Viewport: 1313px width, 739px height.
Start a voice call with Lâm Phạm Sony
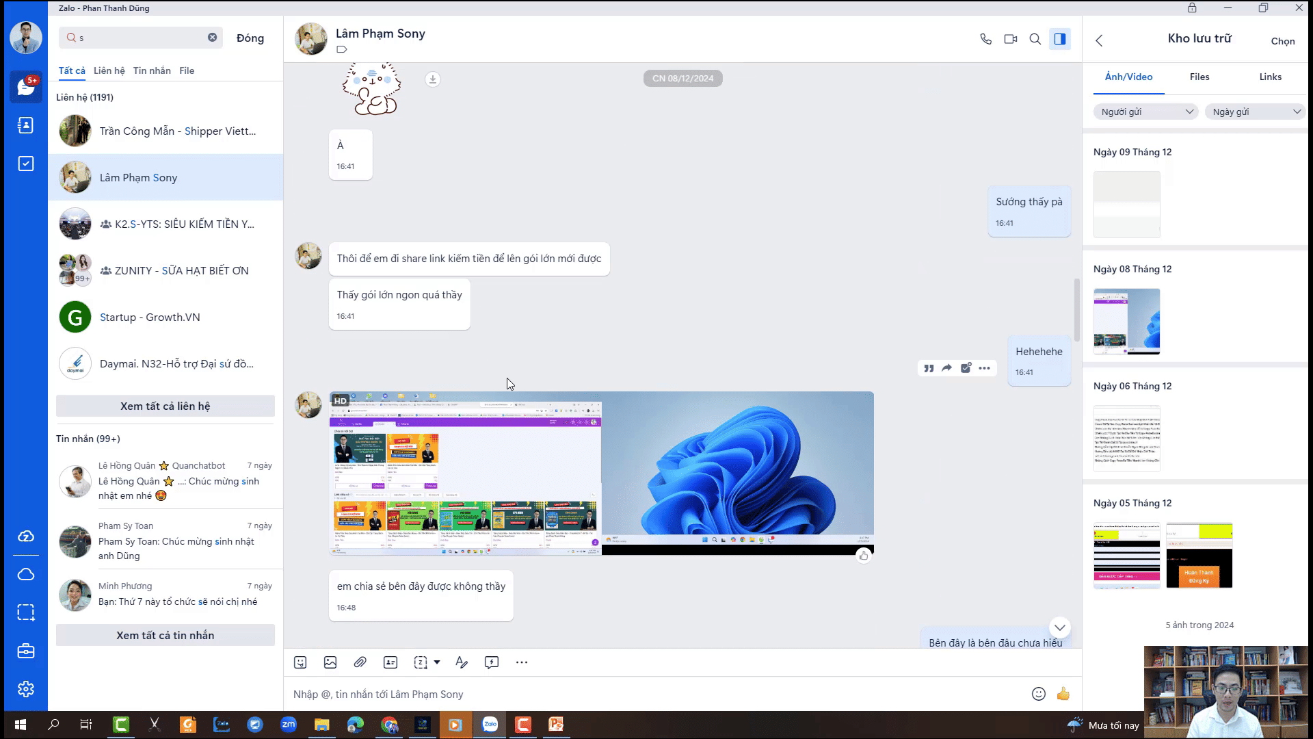pyautogui.click(x=985, y=39)
